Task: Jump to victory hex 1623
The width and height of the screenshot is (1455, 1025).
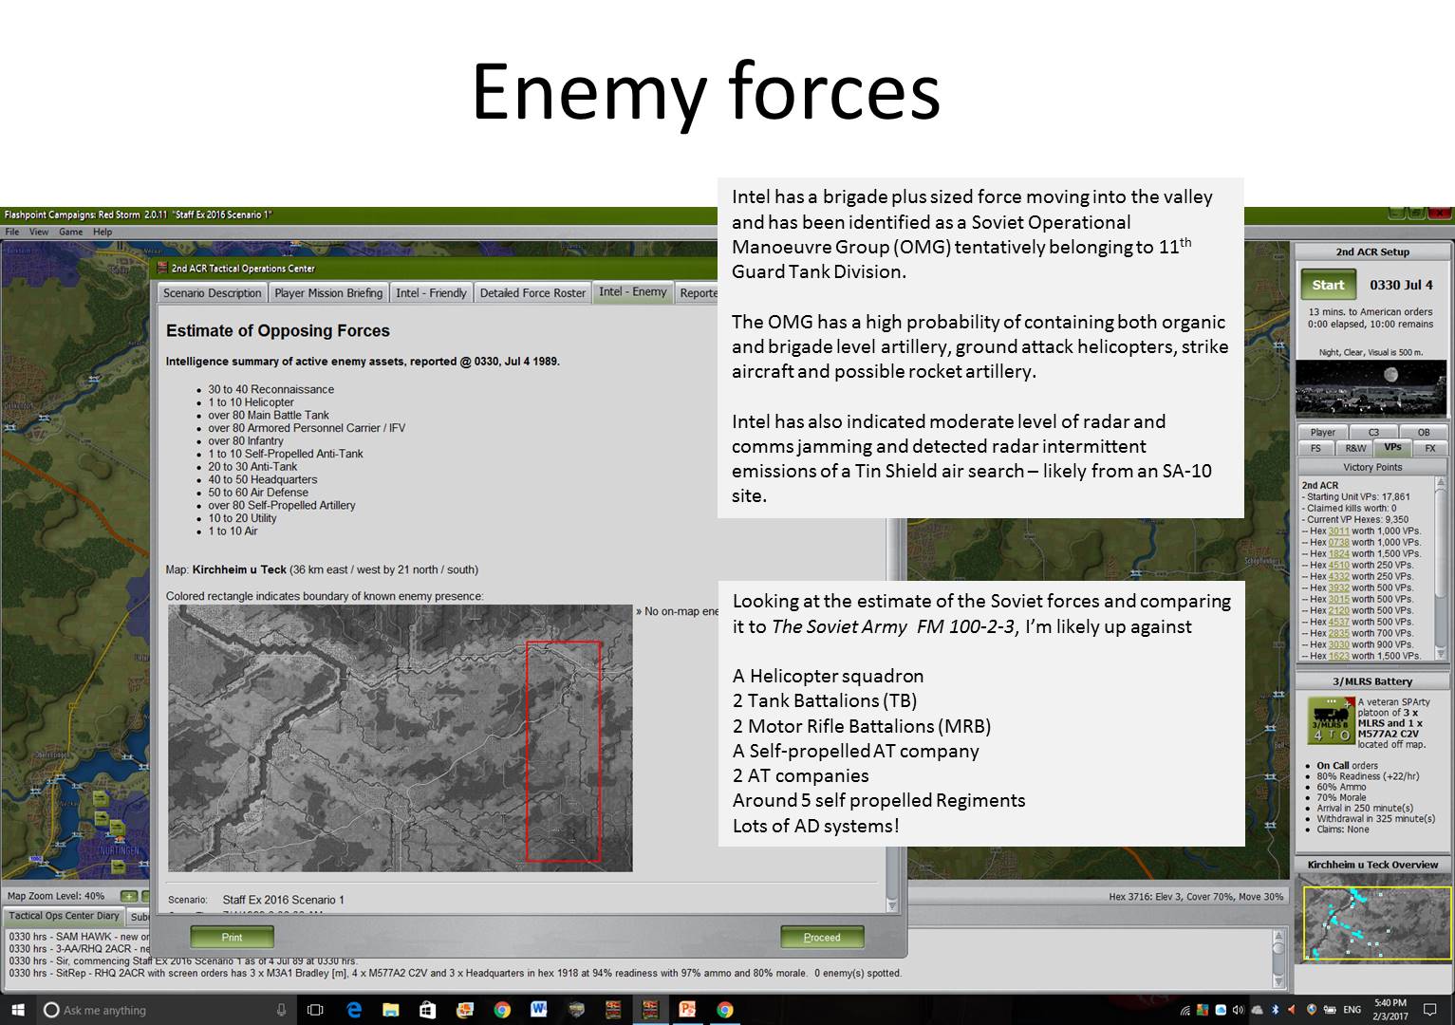Action: (1338, 657)
